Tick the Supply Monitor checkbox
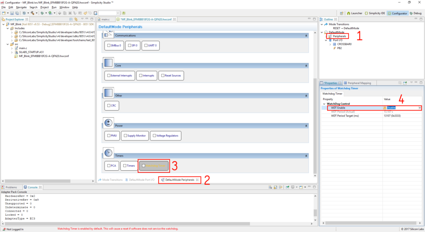Image resolution: width=425 pixels, height=232 pixels. click(x=125, y=135)
